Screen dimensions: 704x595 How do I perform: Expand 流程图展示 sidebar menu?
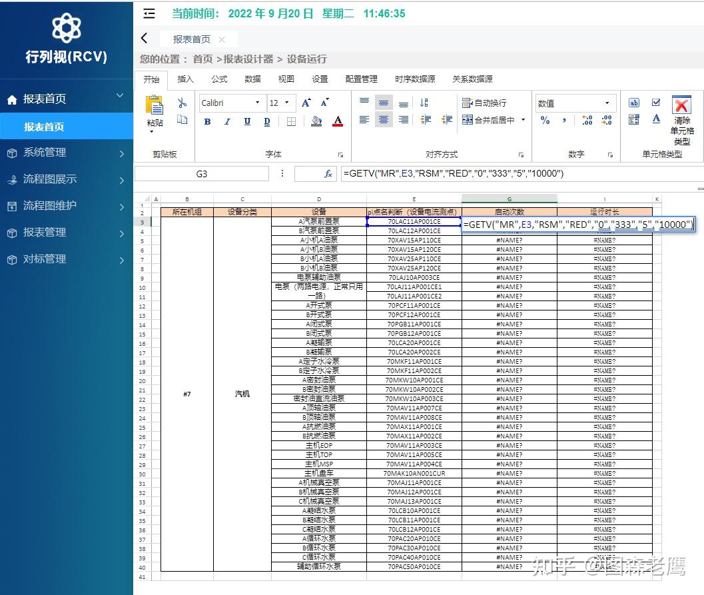pos(67,180)
